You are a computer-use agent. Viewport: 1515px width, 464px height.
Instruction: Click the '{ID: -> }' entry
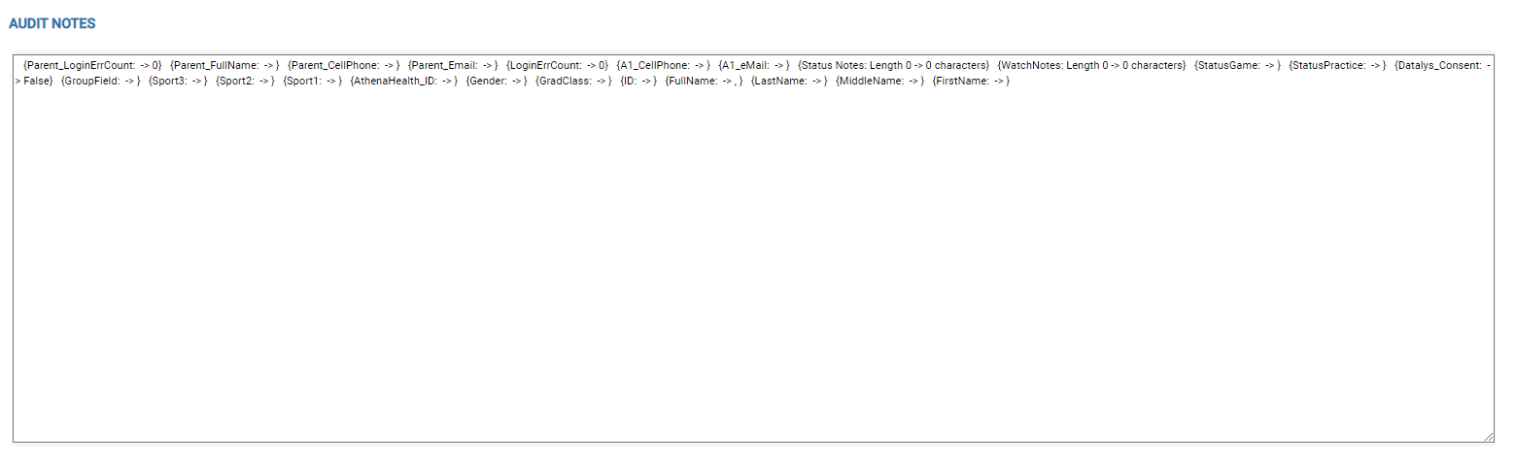pyautogui.click(x=638, y=81)
